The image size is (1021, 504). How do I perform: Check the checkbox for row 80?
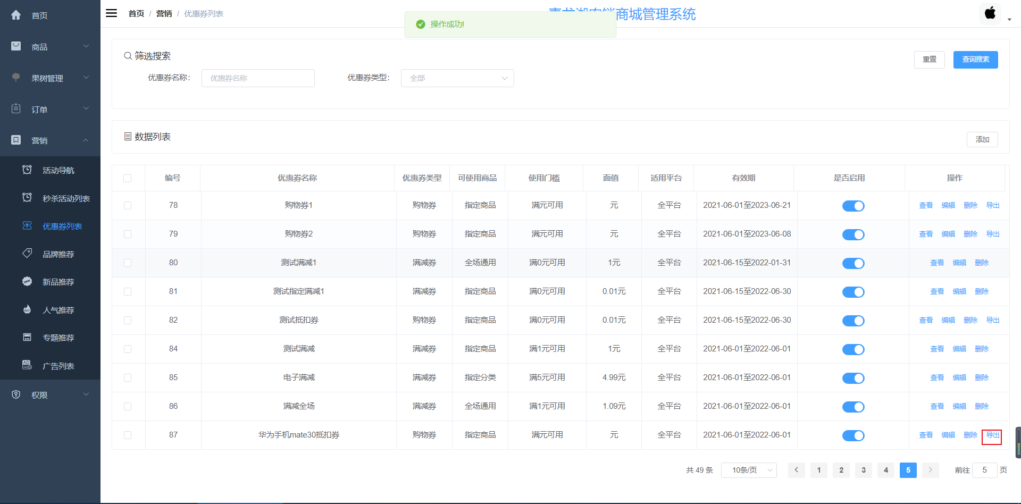128,263
